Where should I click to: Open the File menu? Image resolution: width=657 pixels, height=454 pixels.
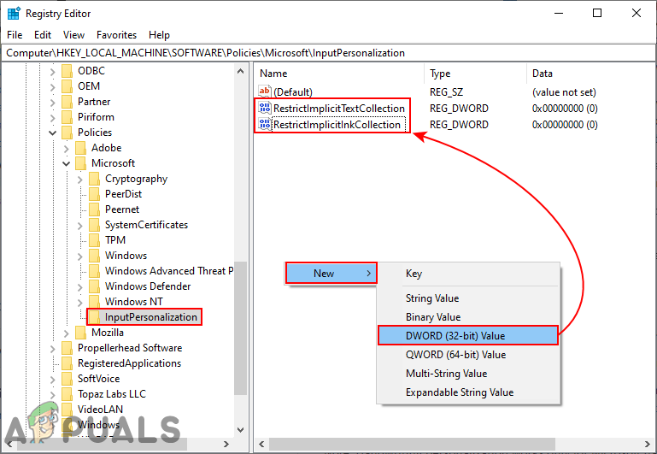tap(15, 35)
